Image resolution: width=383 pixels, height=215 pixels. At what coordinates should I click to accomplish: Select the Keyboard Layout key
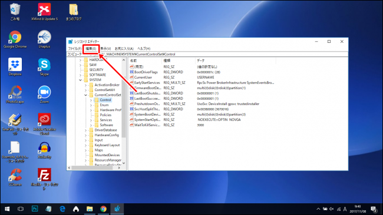tap(107, 145)
